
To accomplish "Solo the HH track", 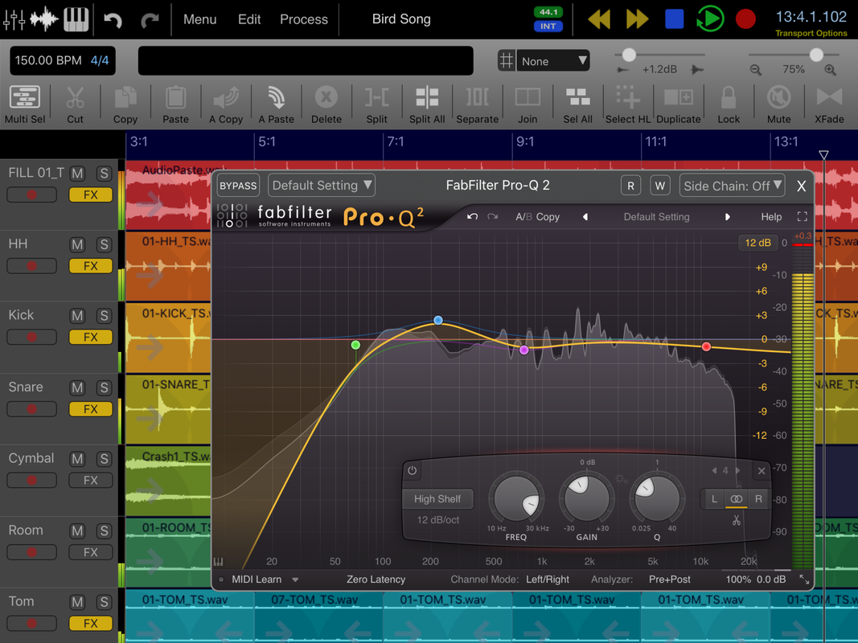I will 104,245.
